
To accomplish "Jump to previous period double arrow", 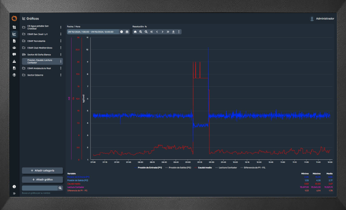I will tap(152, 32).
